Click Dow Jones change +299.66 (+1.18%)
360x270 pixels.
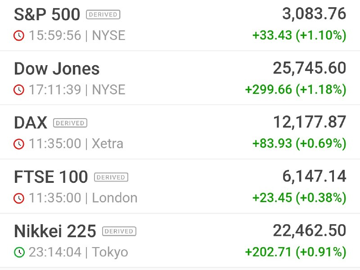coord(296,89)
